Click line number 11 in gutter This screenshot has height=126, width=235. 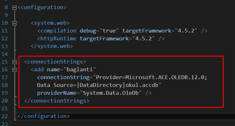(x=4, y=31)
